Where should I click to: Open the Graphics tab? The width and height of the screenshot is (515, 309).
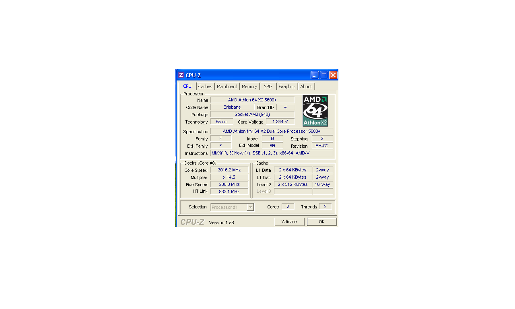coord(287,87)
